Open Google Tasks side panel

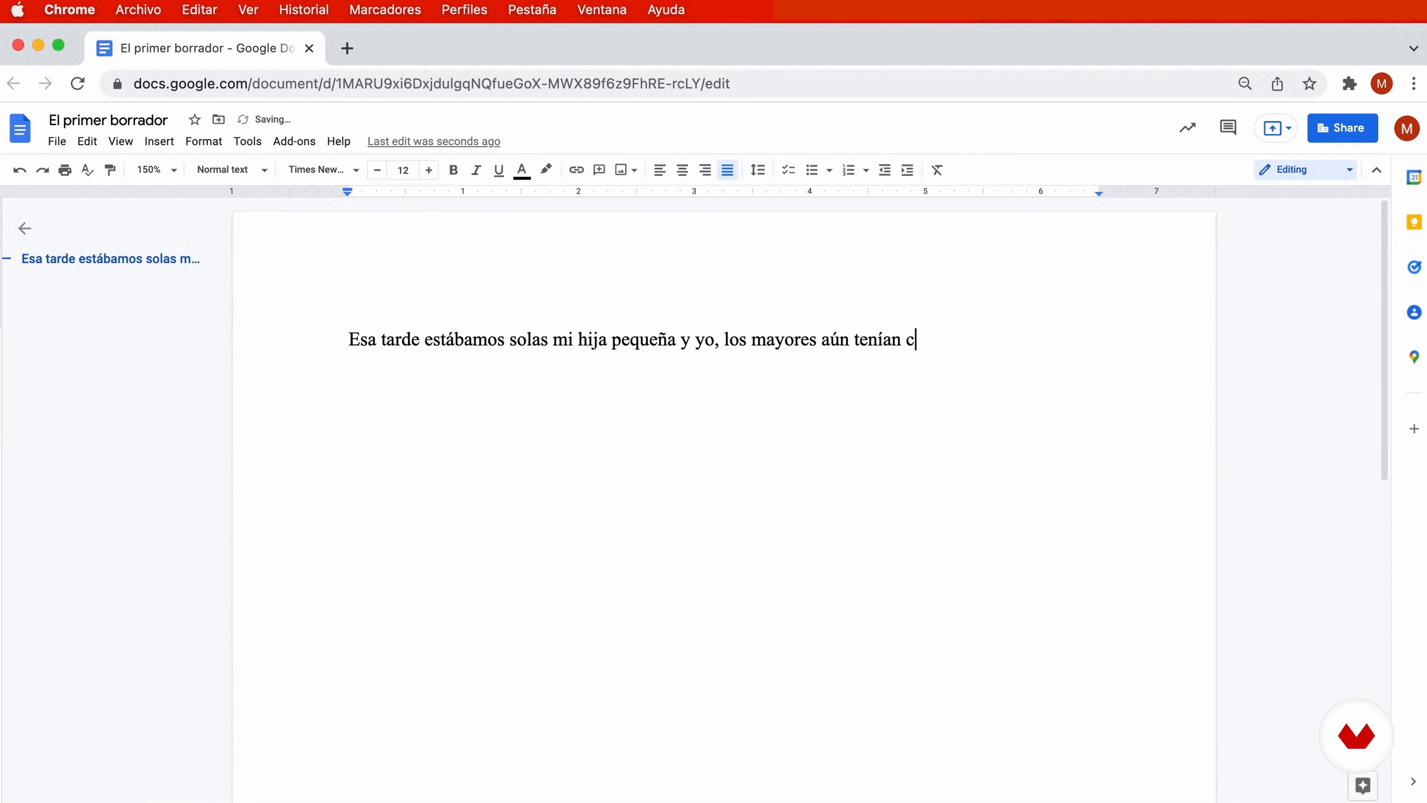click(1414, 267)
